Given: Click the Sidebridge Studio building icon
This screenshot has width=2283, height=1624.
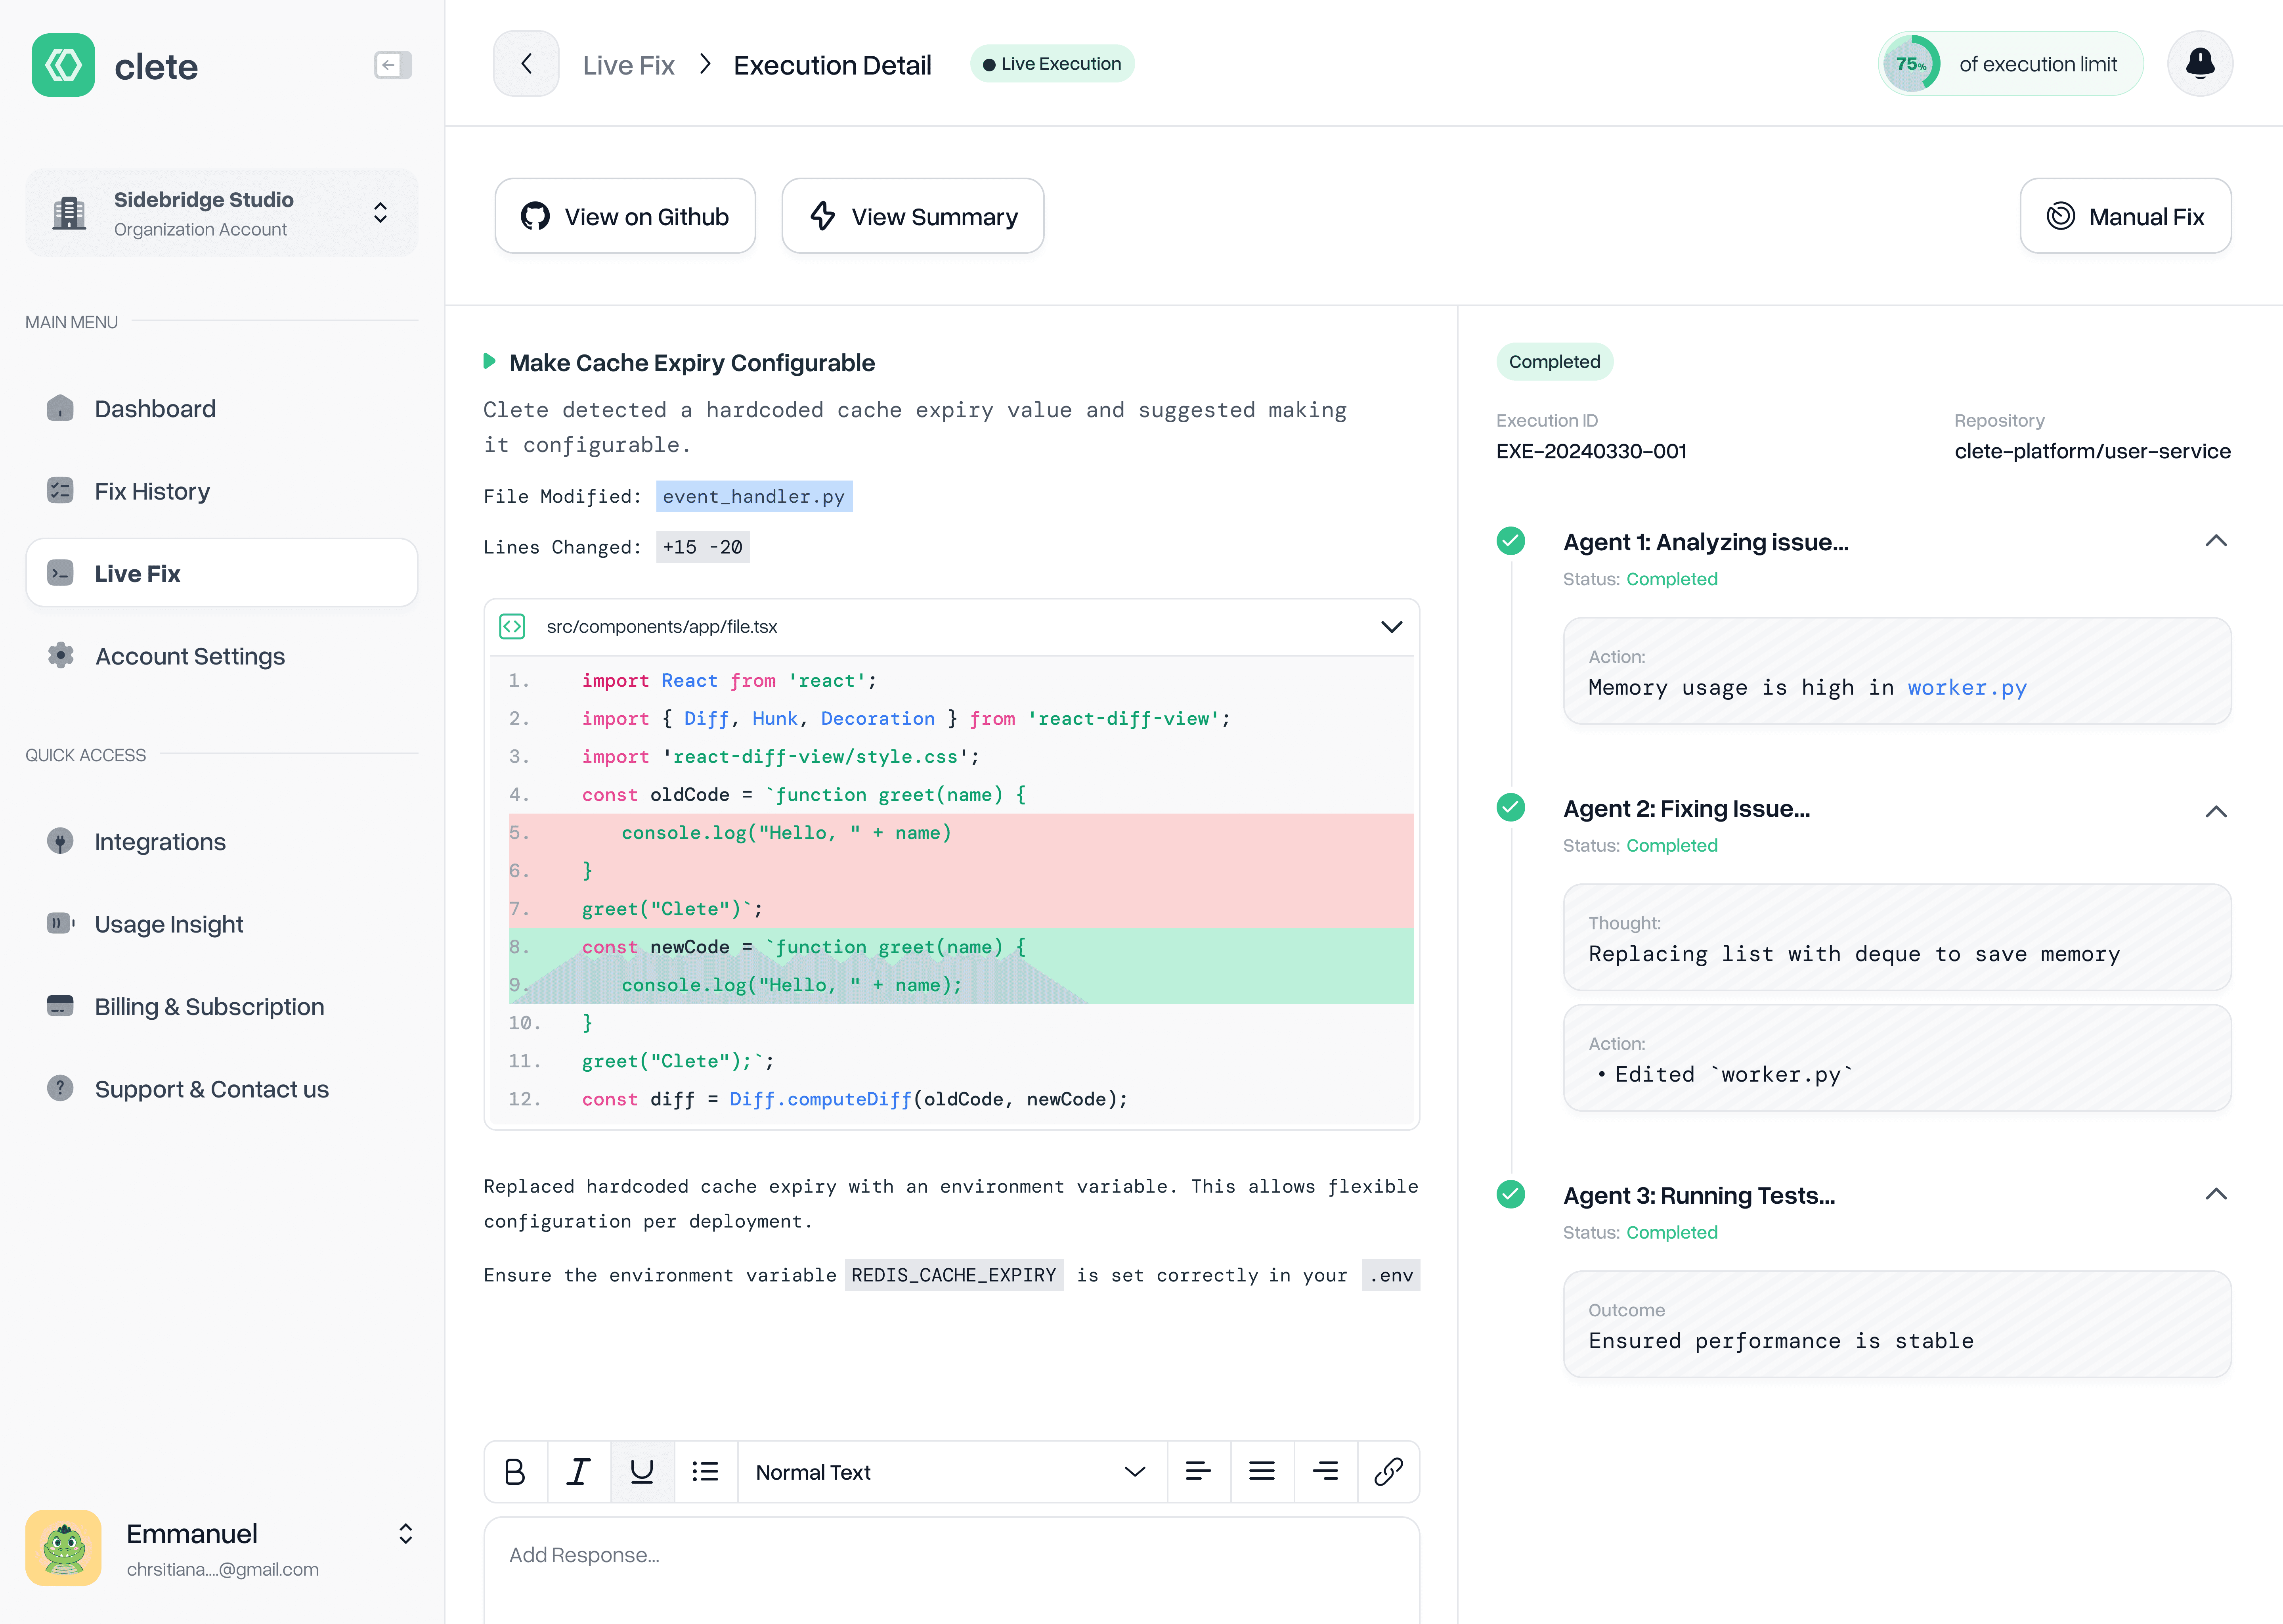Looking at the screenshot, I should click(69, 213).
